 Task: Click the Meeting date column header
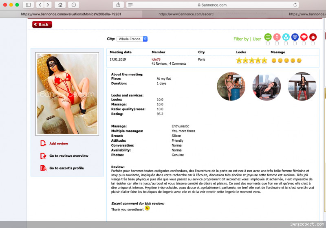121,52
